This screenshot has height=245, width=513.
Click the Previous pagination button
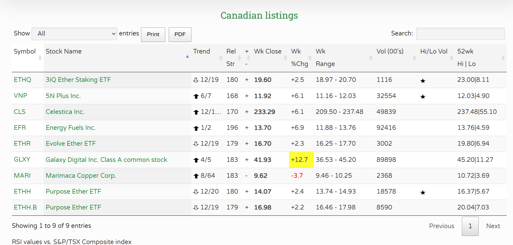pos(442,226)
